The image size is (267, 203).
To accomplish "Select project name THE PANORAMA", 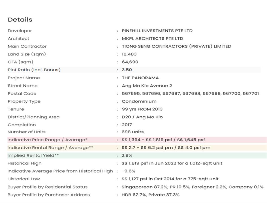I will click(x=140, y=78).
